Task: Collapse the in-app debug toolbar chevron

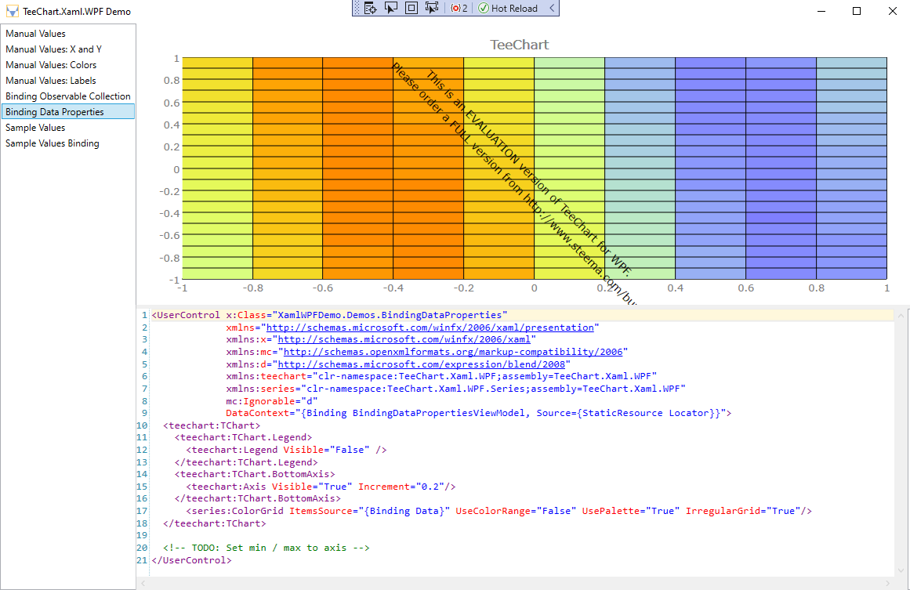Action: coord(552,8)
